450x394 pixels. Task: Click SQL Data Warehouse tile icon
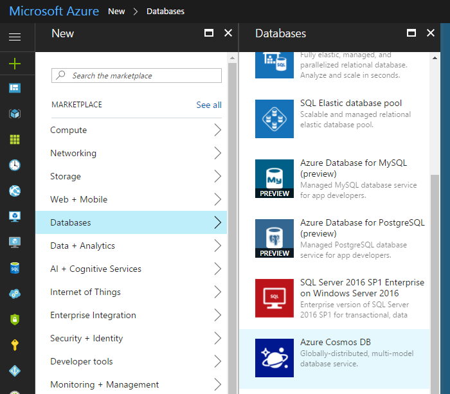click(274, 65)
